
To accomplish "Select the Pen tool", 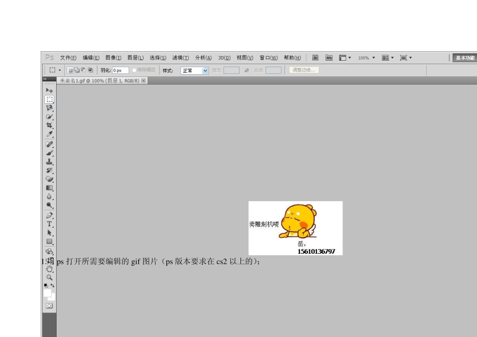I will pos(50,215).
